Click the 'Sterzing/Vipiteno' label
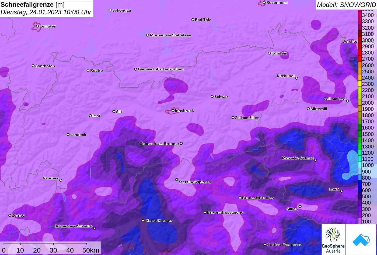Viewport: 377px width, 255px height. click(195, 182)
